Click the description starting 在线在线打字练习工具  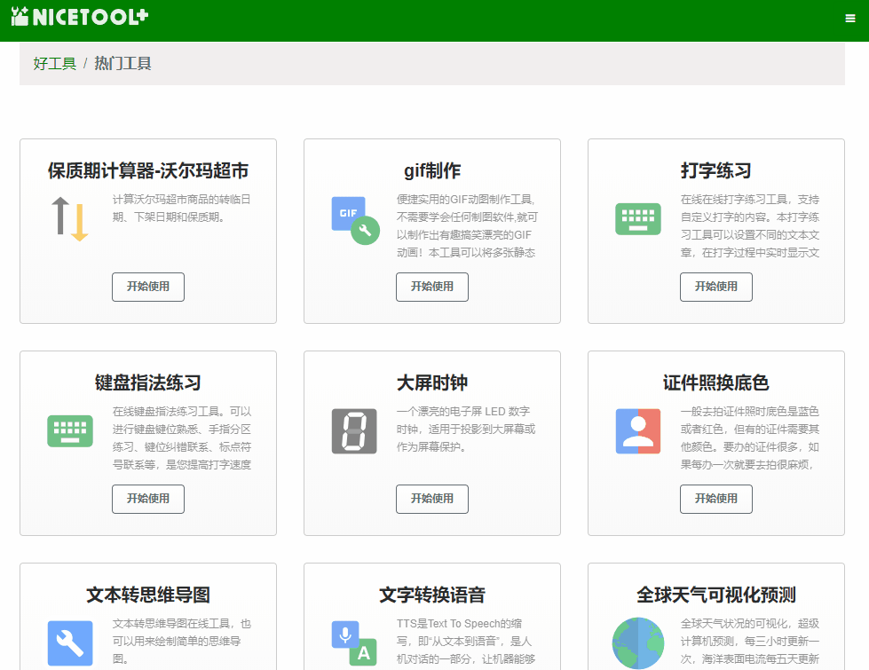click(750, 226)
